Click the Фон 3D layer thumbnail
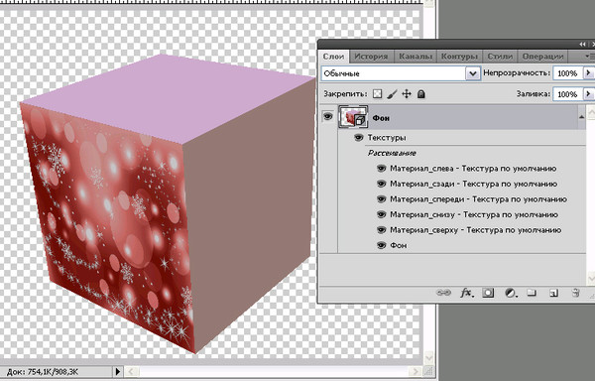Screen dimensions: 595x381 pos(353,117)
